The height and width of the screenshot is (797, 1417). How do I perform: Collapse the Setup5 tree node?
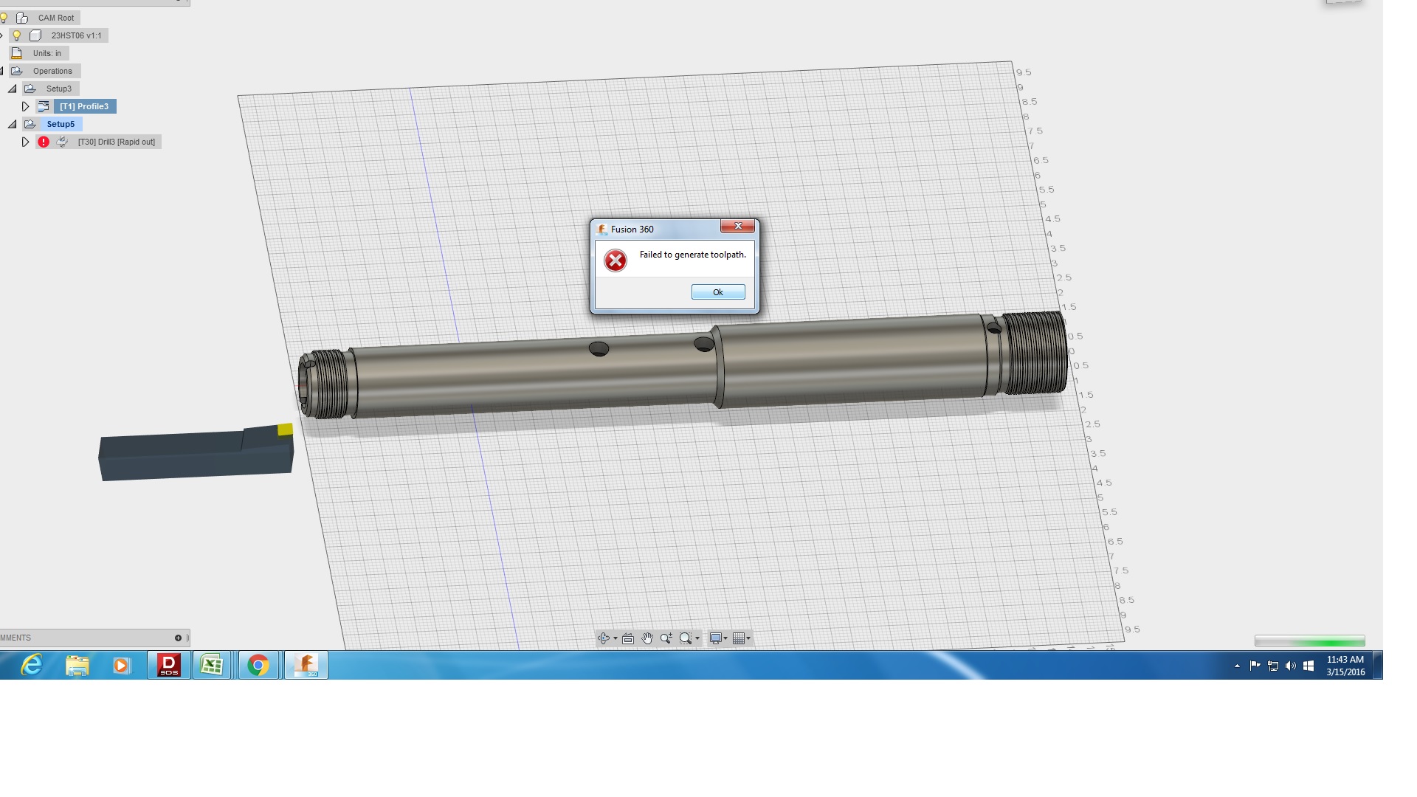(x=13, y=124)
